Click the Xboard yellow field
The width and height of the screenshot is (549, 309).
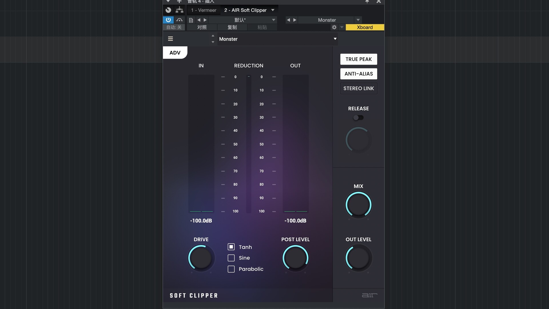(365, 27)
